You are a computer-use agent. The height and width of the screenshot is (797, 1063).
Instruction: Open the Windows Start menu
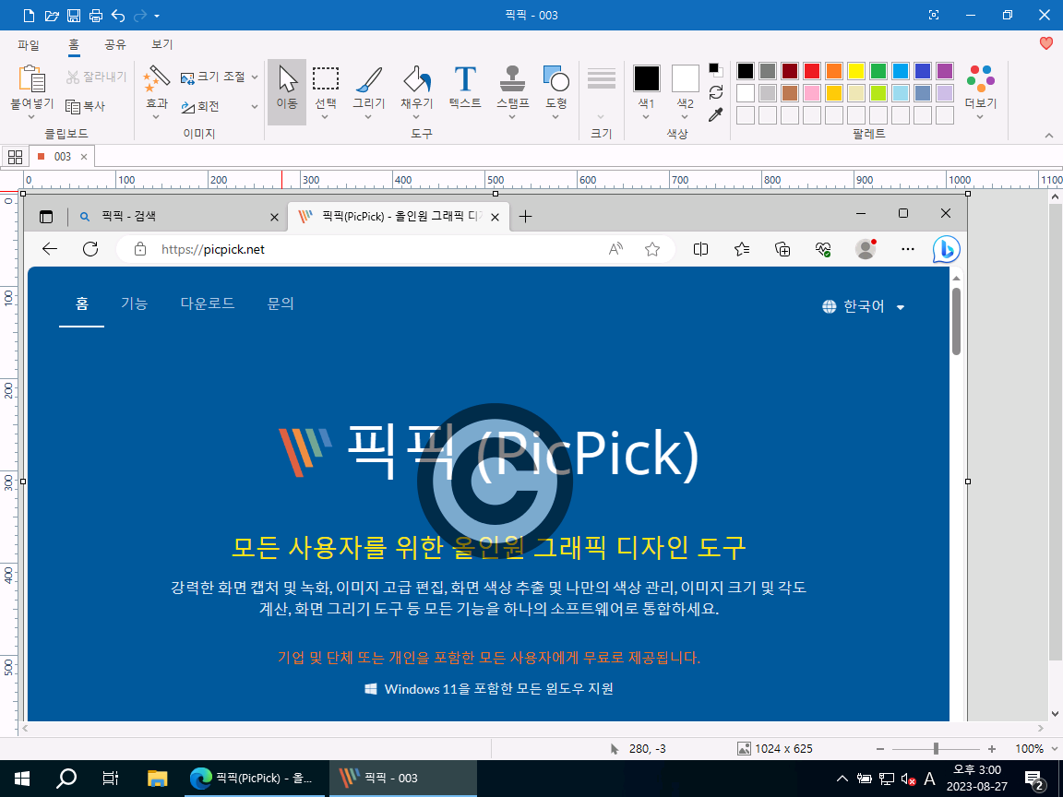pos(22,778)
